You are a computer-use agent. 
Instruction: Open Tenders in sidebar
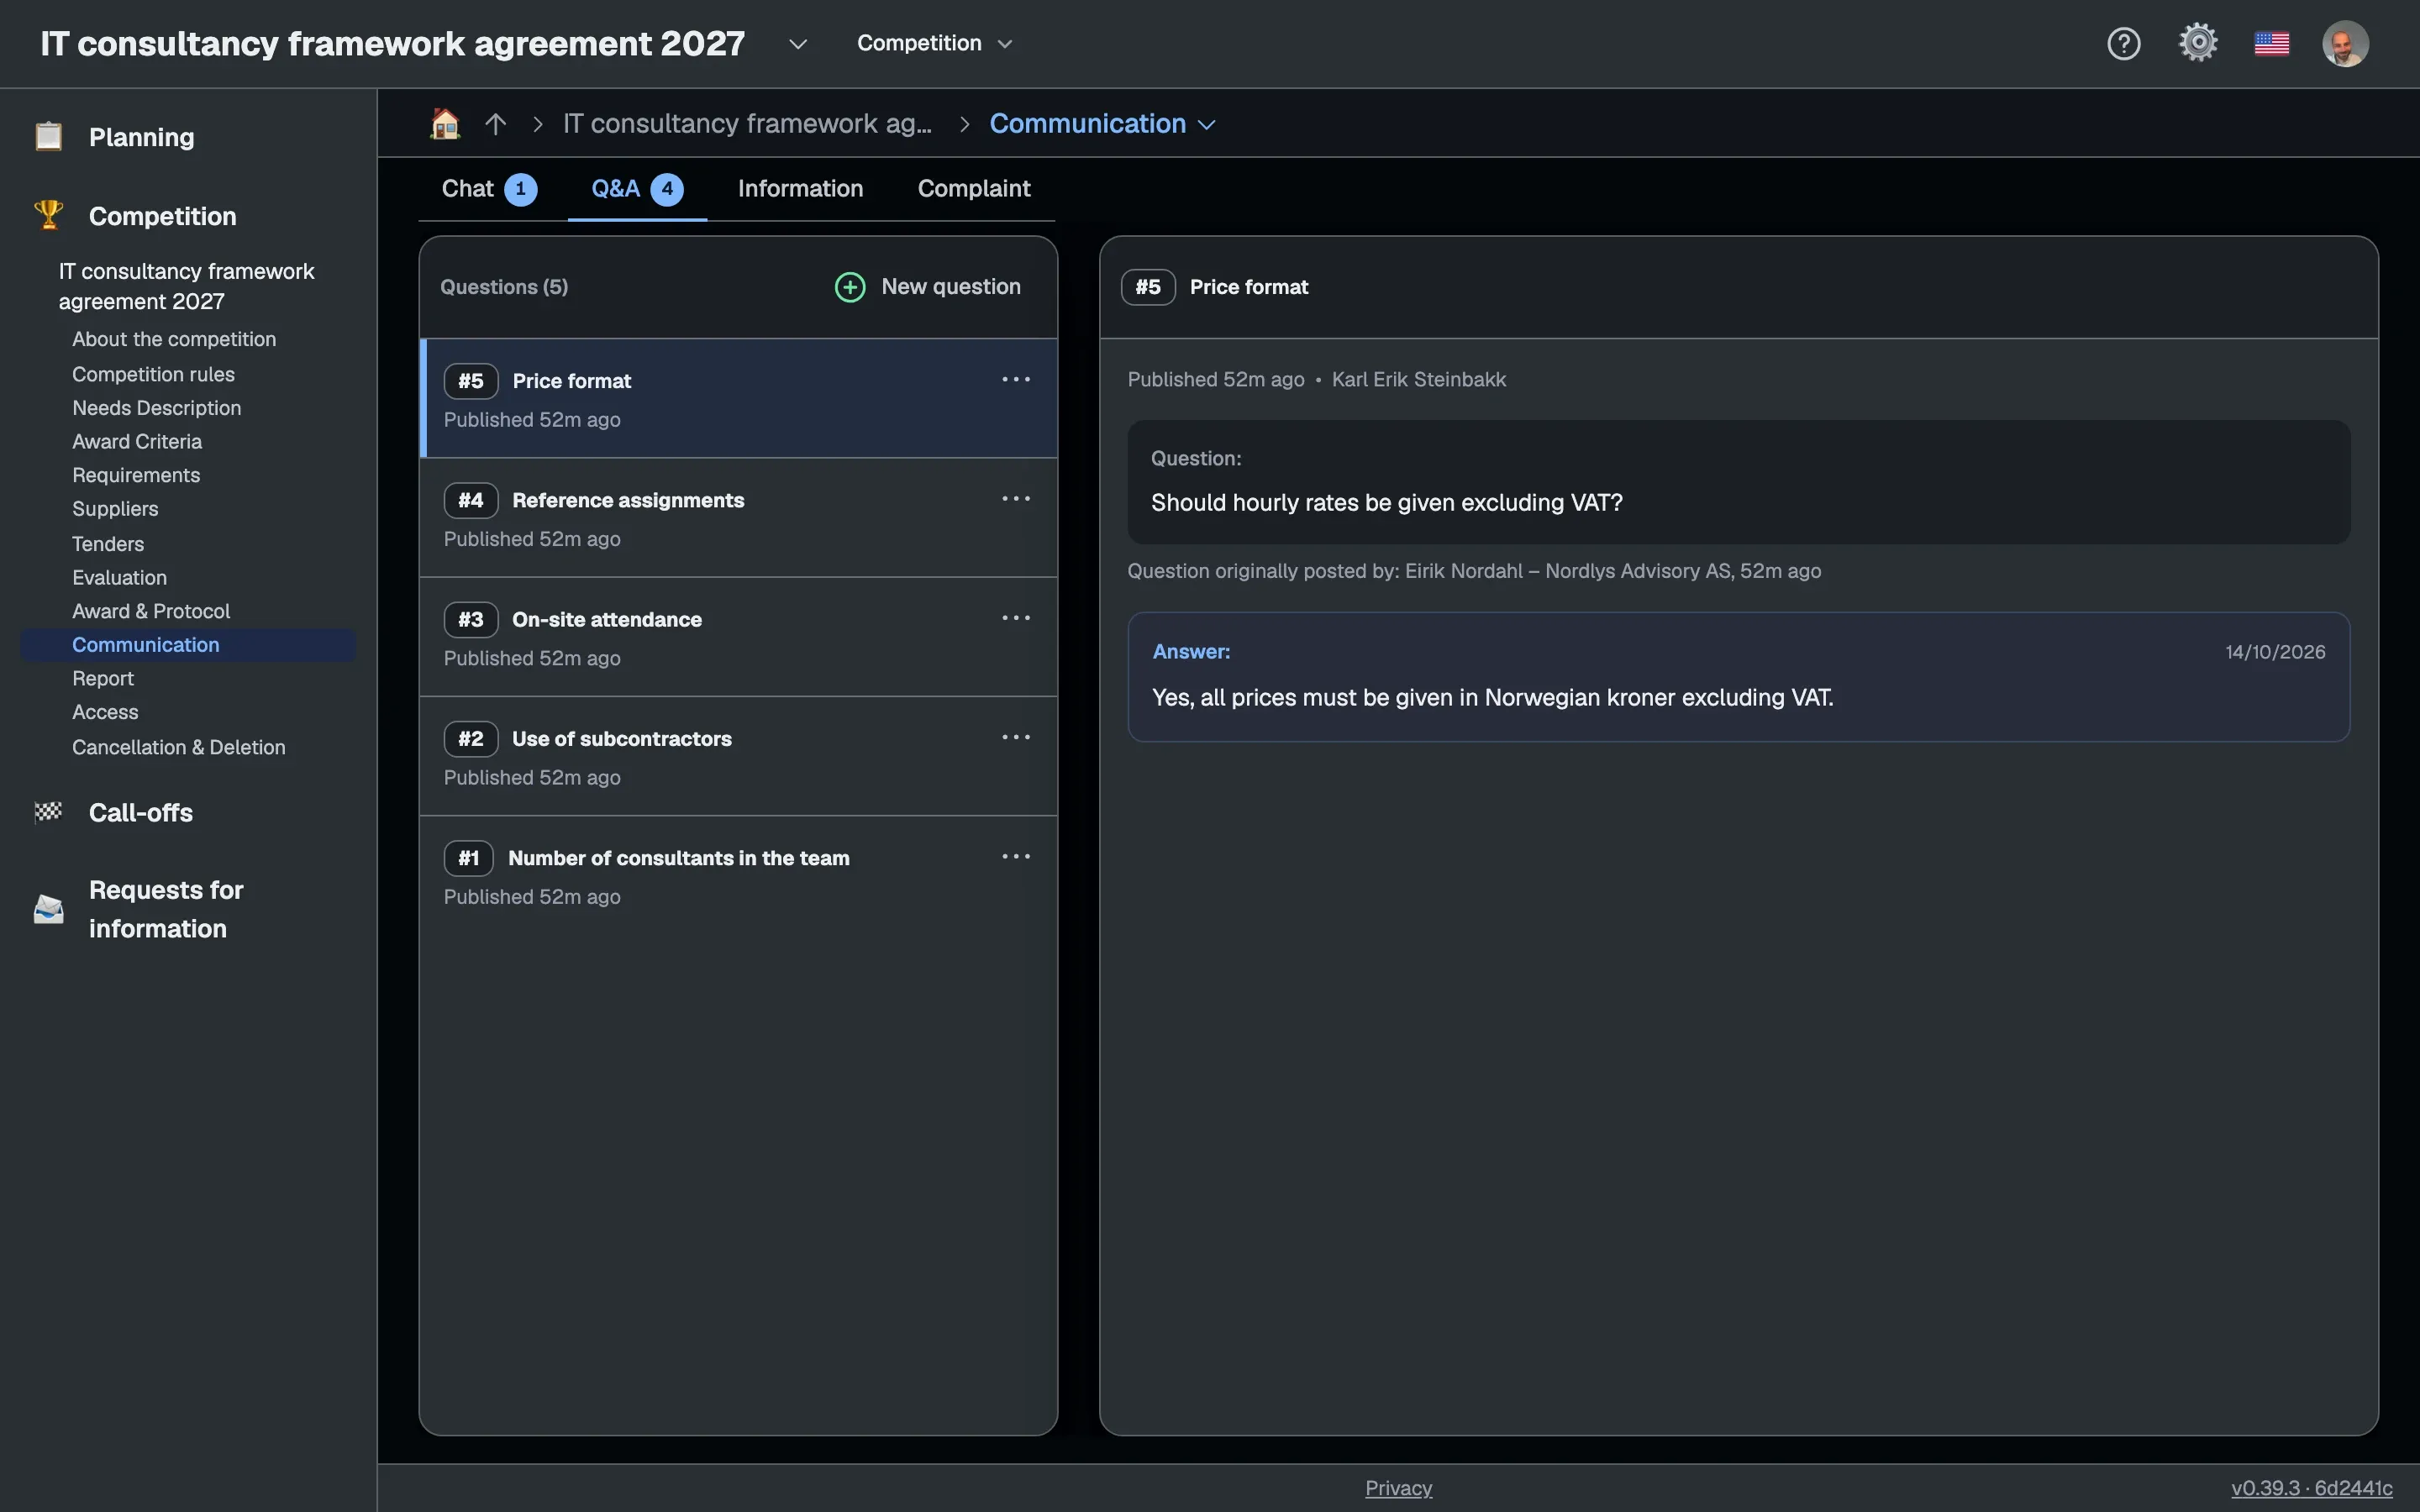(108, 544)
